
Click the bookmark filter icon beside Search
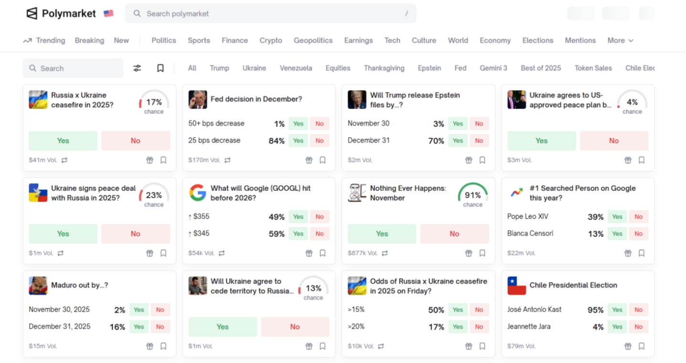[x=160, y=68]
